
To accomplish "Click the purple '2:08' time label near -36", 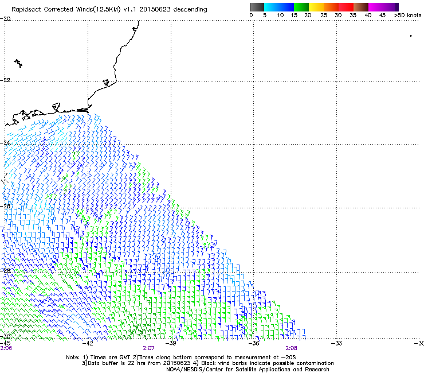I will pos(291,348).
